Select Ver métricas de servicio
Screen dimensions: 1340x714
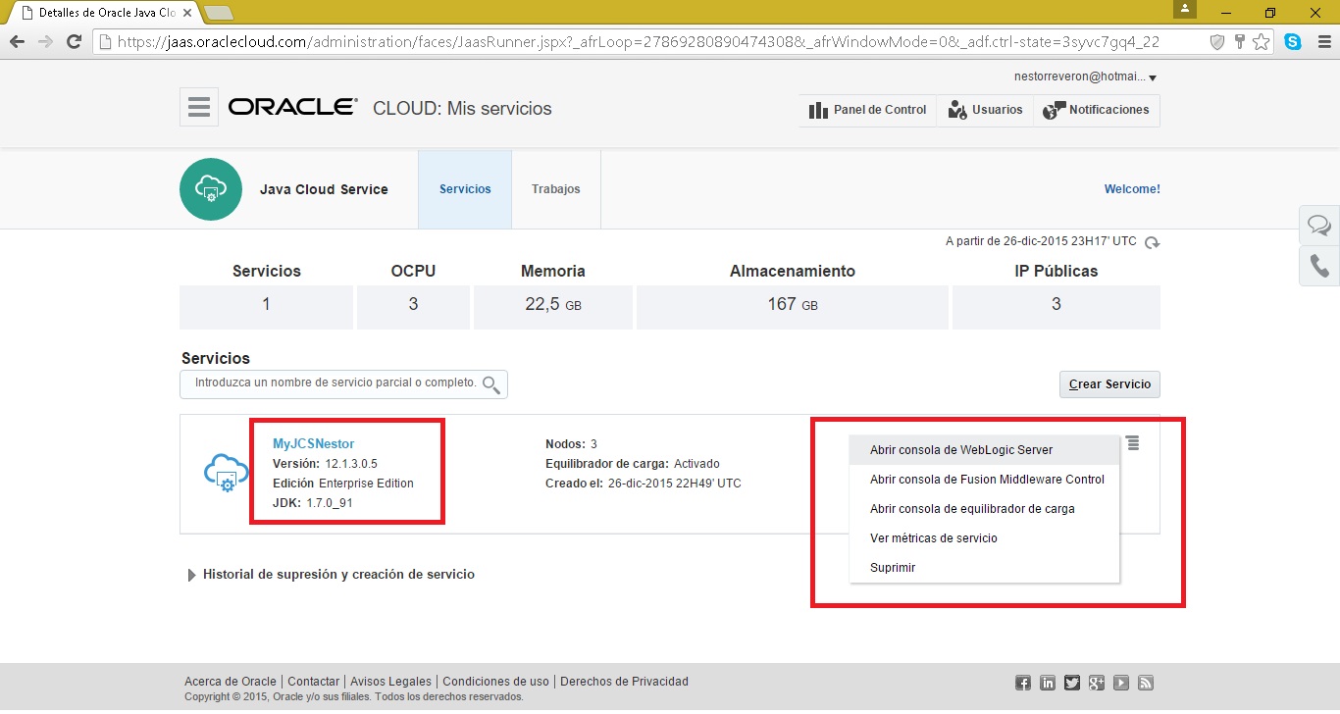pyautogui.click(x=933, y=538)
